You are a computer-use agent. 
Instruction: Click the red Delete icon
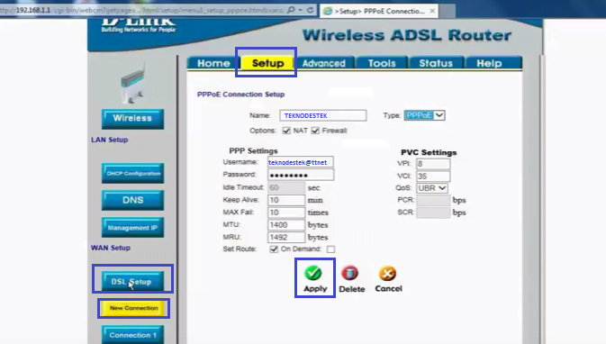pyautogui.click(x=349, y=273)
